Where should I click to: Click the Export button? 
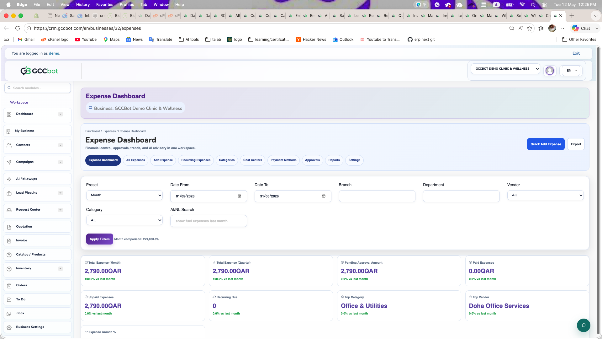576,144
